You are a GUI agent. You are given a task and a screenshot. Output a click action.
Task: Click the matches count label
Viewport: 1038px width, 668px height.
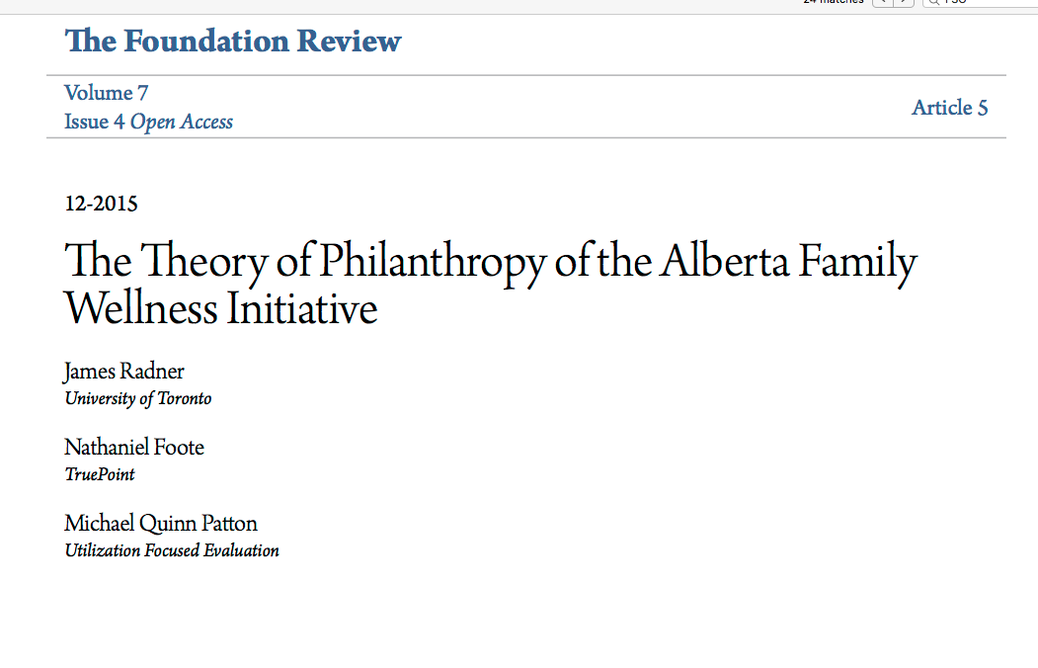point(835,3)
